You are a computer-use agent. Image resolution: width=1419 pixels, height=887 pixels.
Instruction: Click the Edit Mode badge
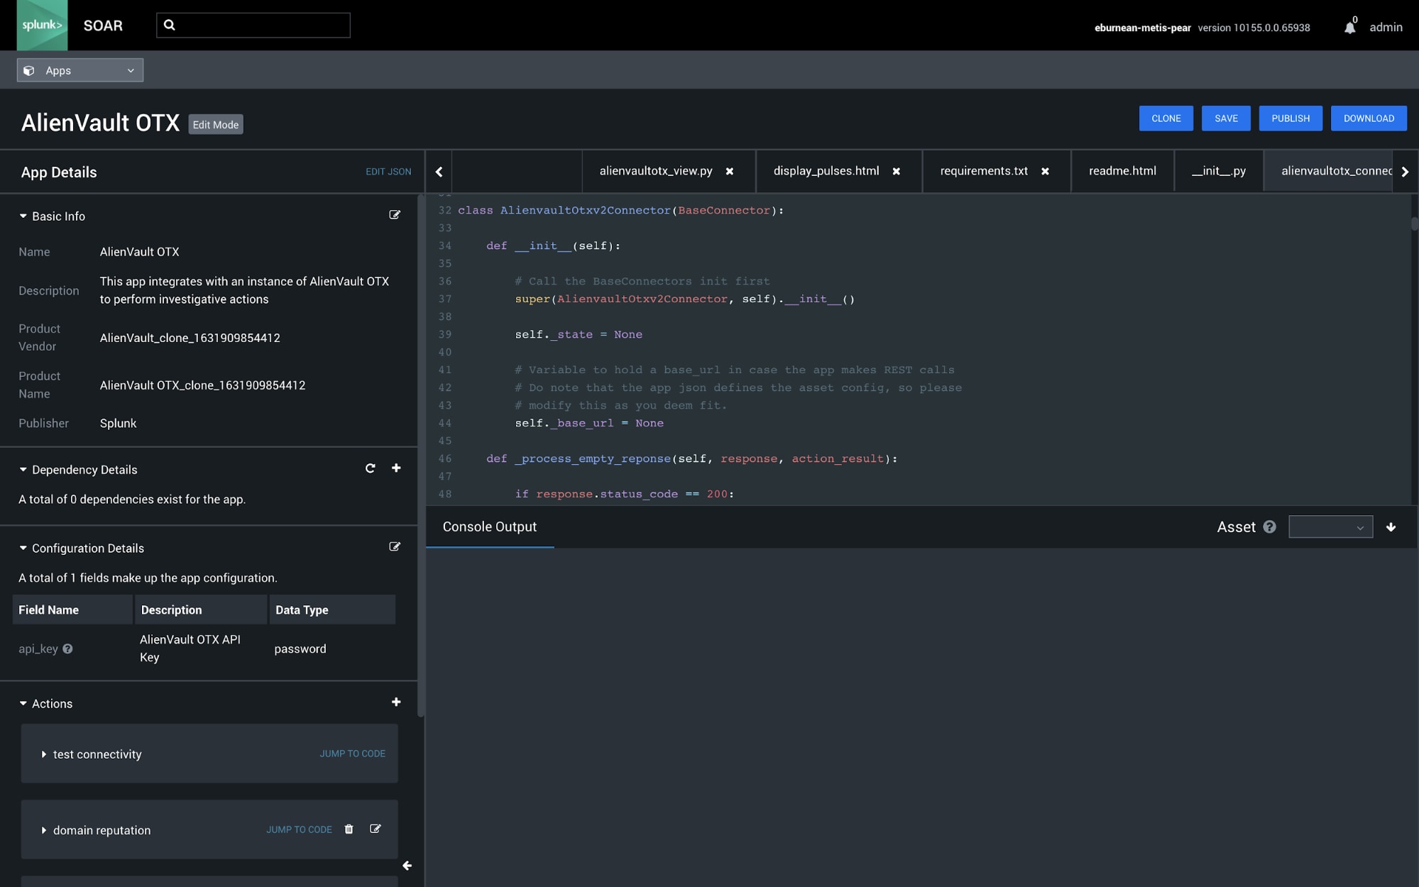216,124
